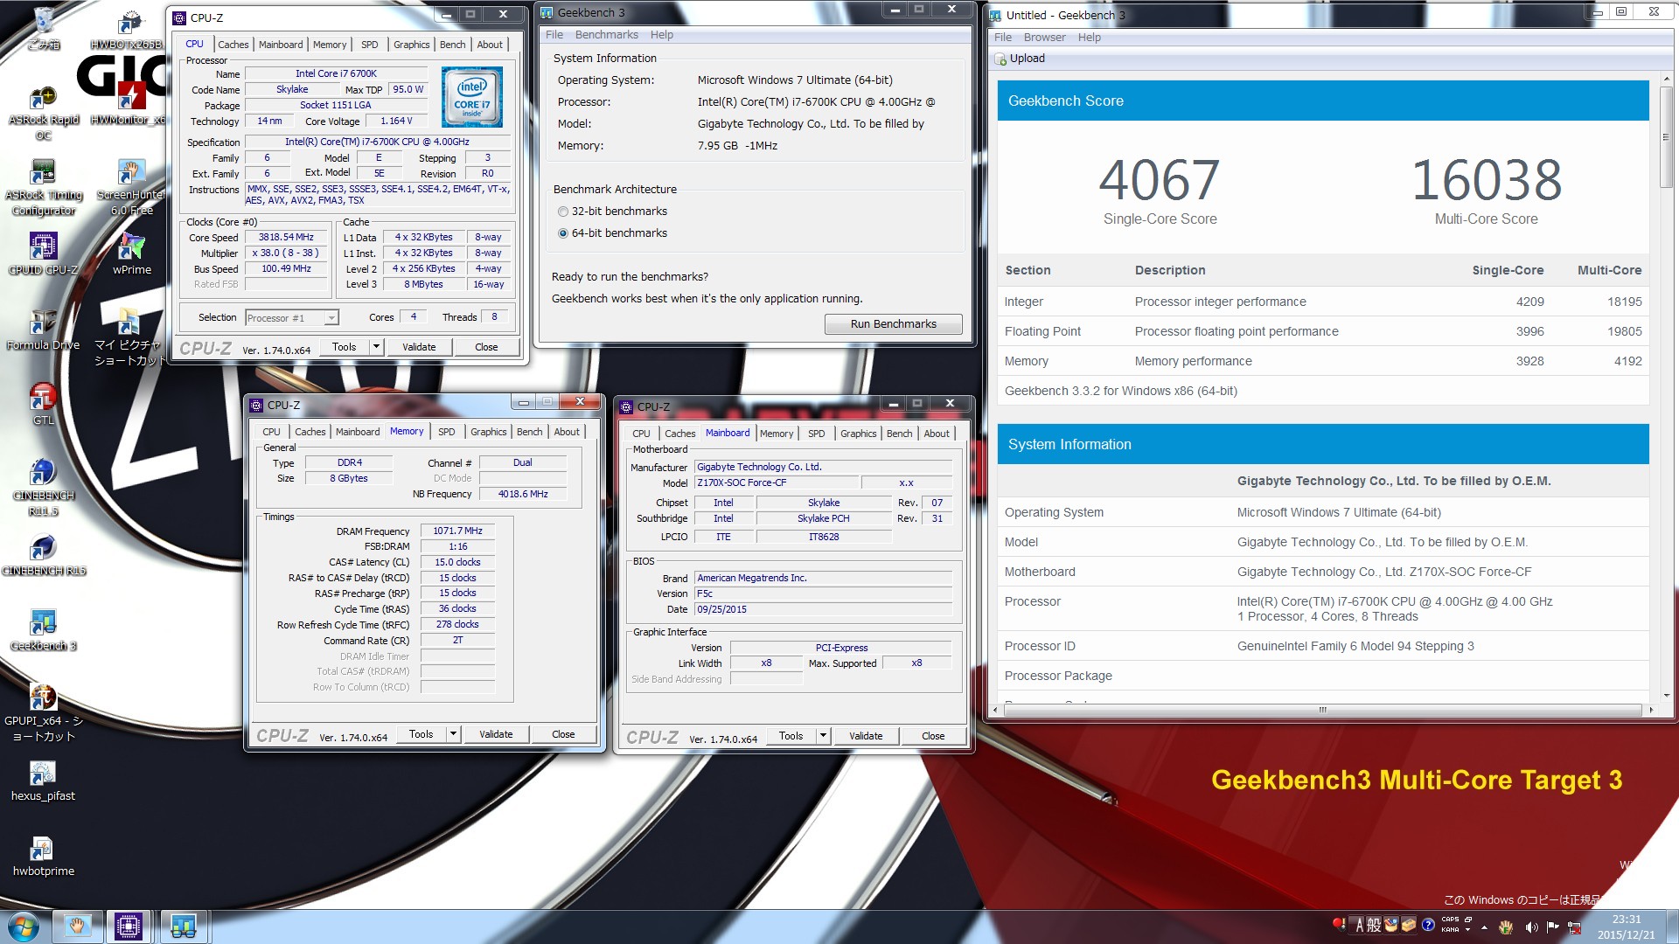Screen dimensions: 1679x944
Task: Open hexus_pifast desktop icon
Action: 43,781
